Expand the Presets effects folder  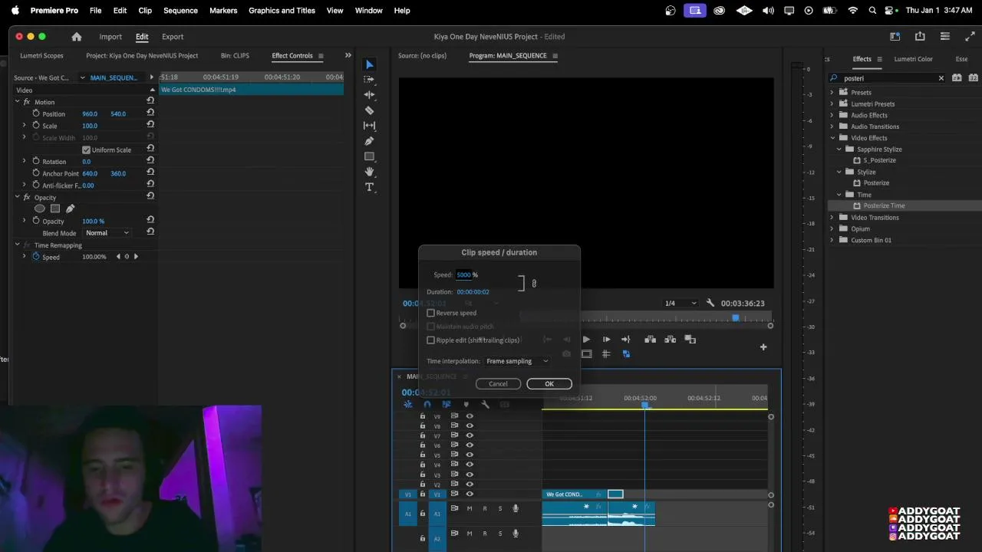tap(832, 92)
